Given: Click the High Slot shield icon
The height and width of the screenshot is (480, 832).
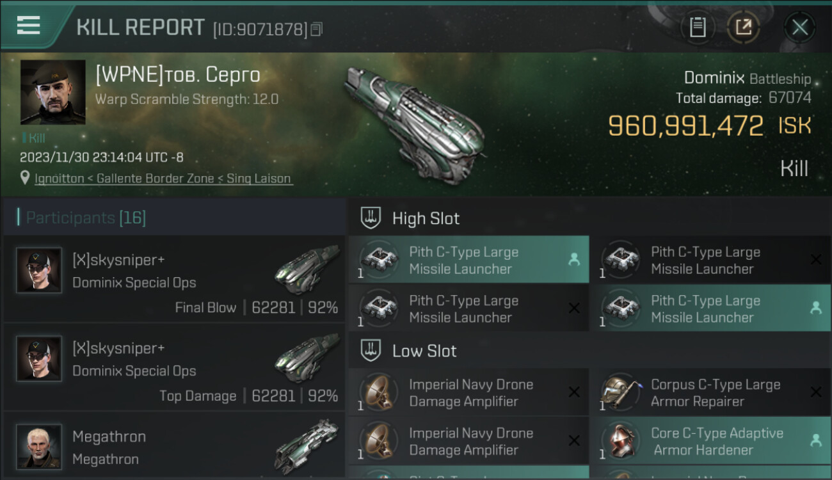Looking at the screenshot, I should [371, 218].
